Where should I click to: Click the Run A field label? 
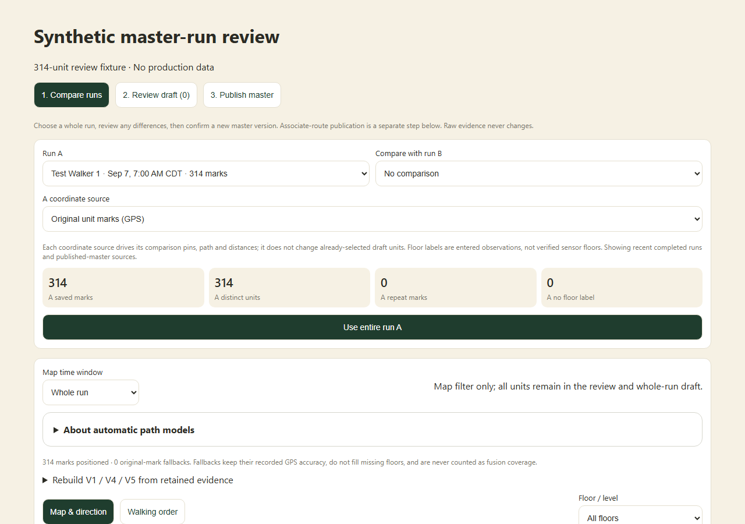pyautogui.click(x=52, y=154)
